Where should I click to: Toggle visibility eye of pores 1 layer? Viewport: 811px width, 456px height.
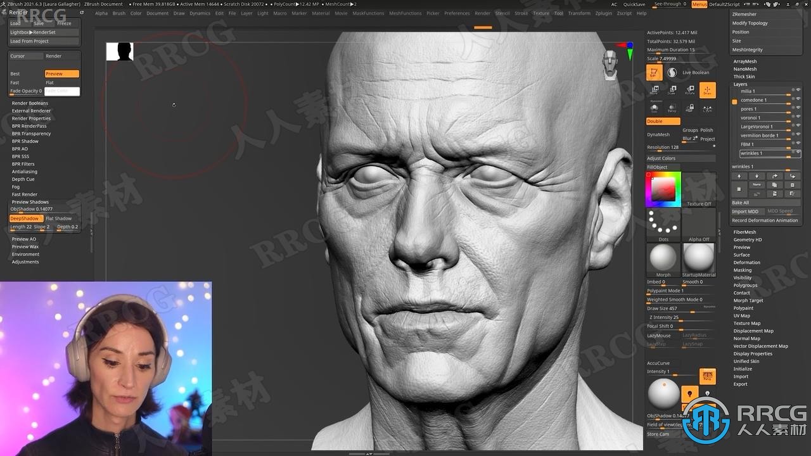(798, 108)
